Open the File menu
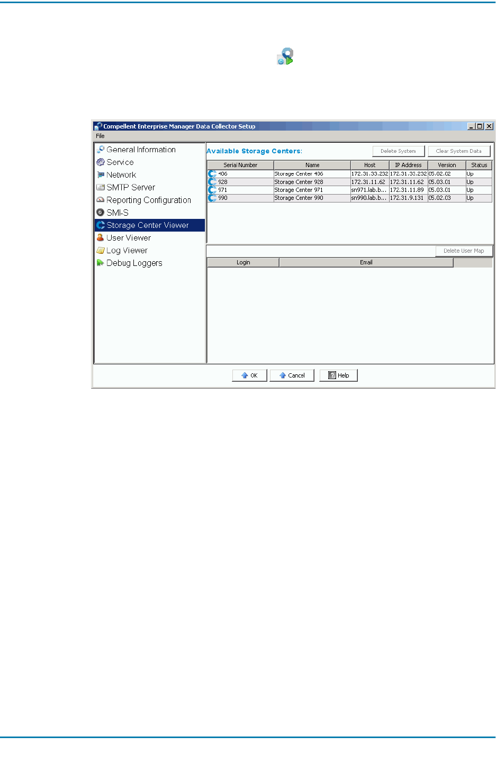Viewport: 496px width, 773px height. (100, 136)
